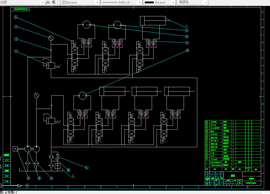Select balloon number 8 on the right
Image resolution: width=270 pixels, height=194 pixels.
click(x=187, y=51)
